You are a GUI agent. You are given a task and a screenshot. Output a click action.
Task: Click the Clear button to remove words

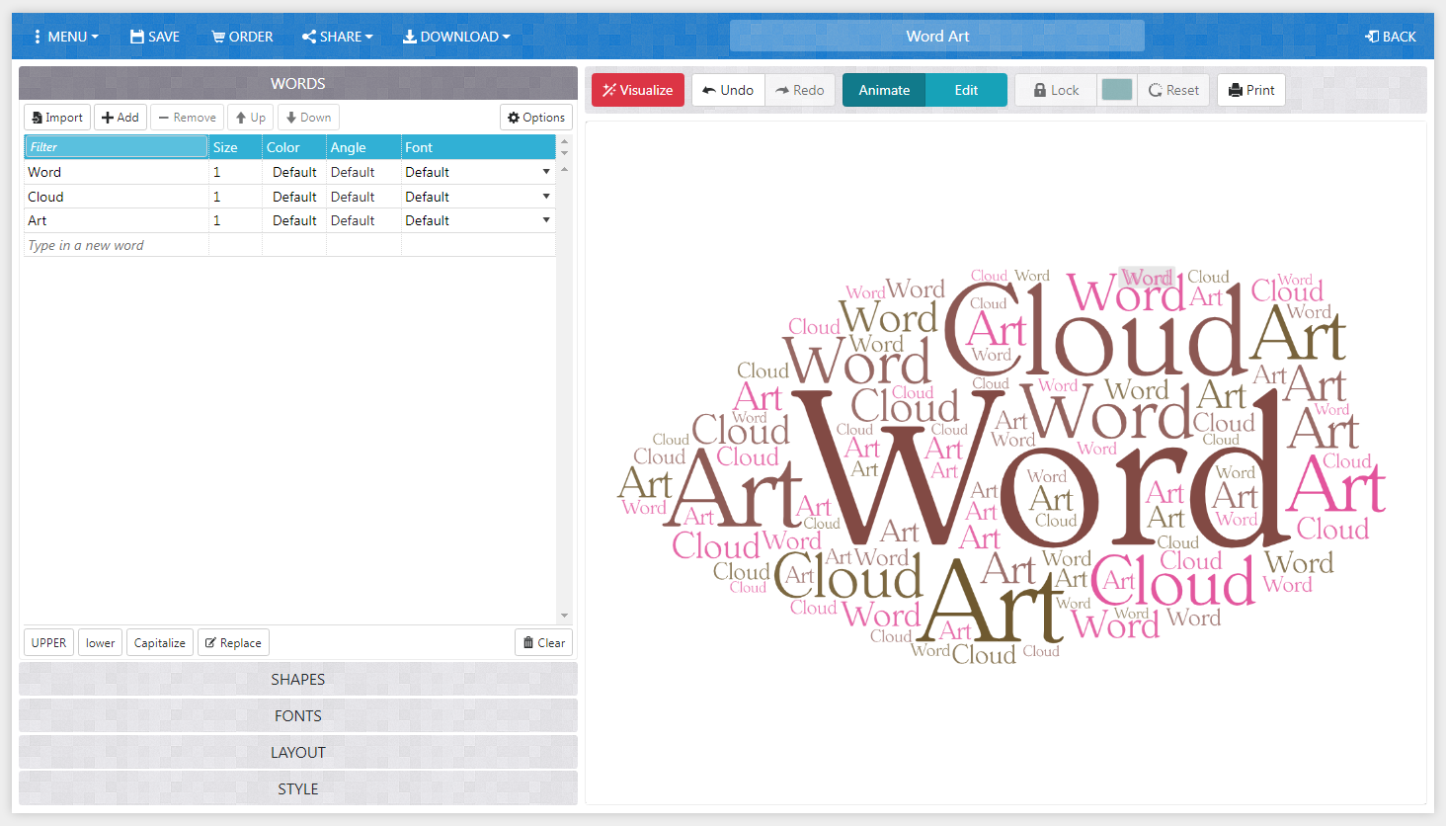coord(543,642)
